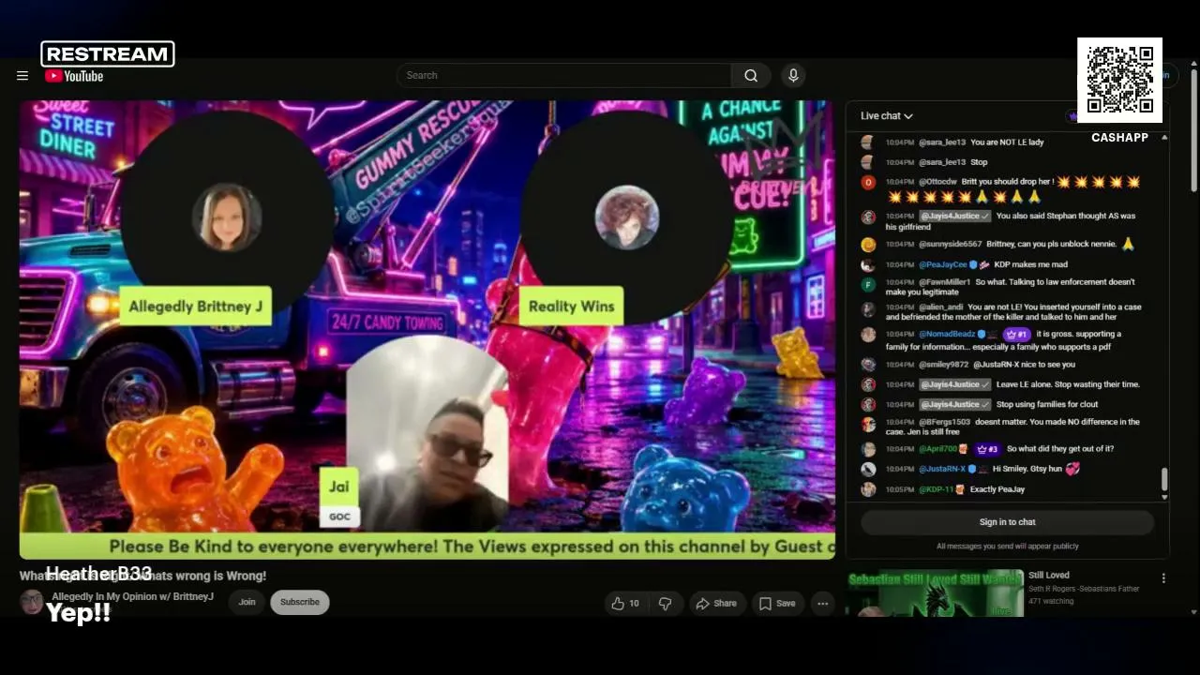This screenshot has width=1200, height=675.
Task: Click the avatar next to @PeaJayCee
Action: point(868,265)
